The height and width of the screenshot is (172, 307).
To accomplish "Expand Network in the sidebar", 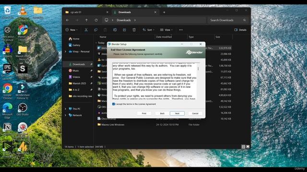I will click(x=65, y=115).
